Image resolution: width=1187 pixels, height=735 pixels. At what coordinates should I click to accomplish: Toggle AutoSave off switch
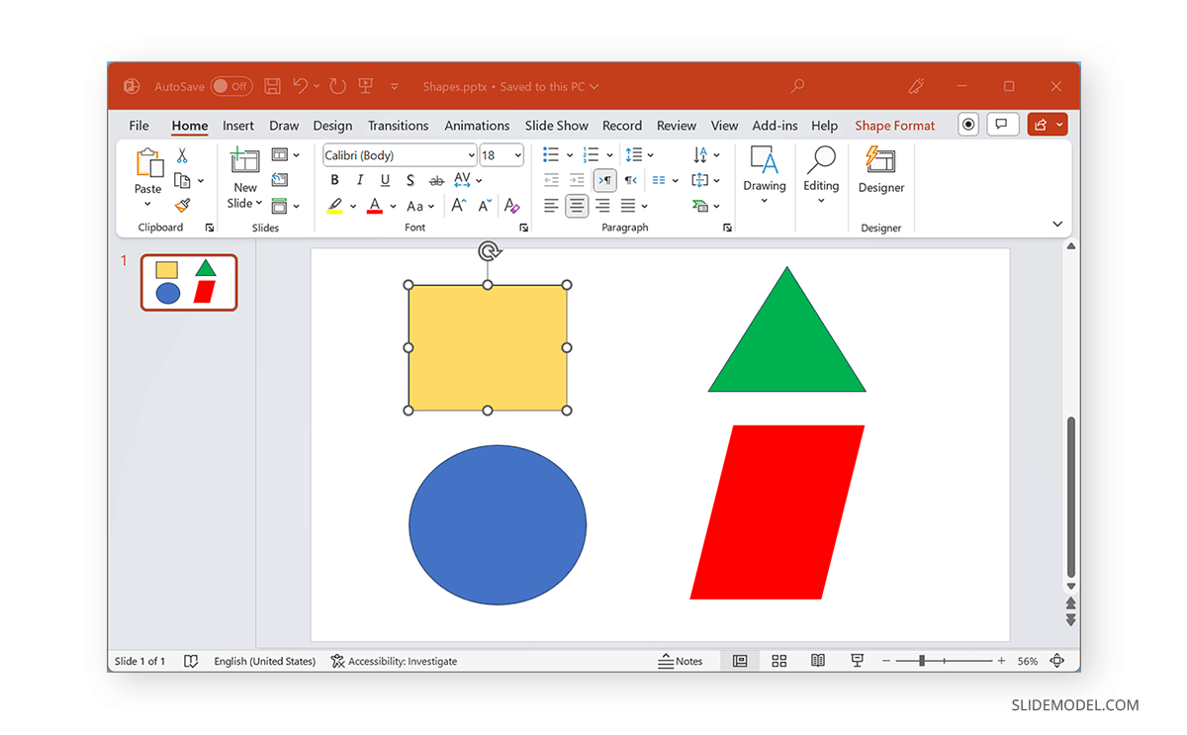coord(230,86)
